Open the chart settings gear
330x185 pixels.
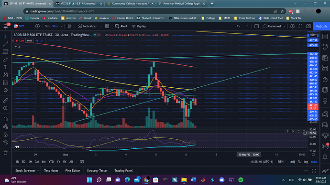coord(292,26)
